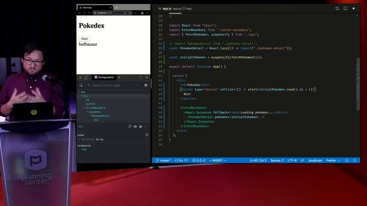
Task: Toggle suspend on the selected component
Action: pyautogui.click(x=130, y=126)
